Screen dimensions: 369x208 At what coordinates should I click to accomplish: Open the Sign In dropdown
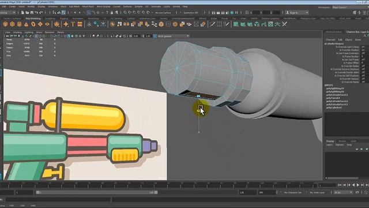tap(297, 13)
